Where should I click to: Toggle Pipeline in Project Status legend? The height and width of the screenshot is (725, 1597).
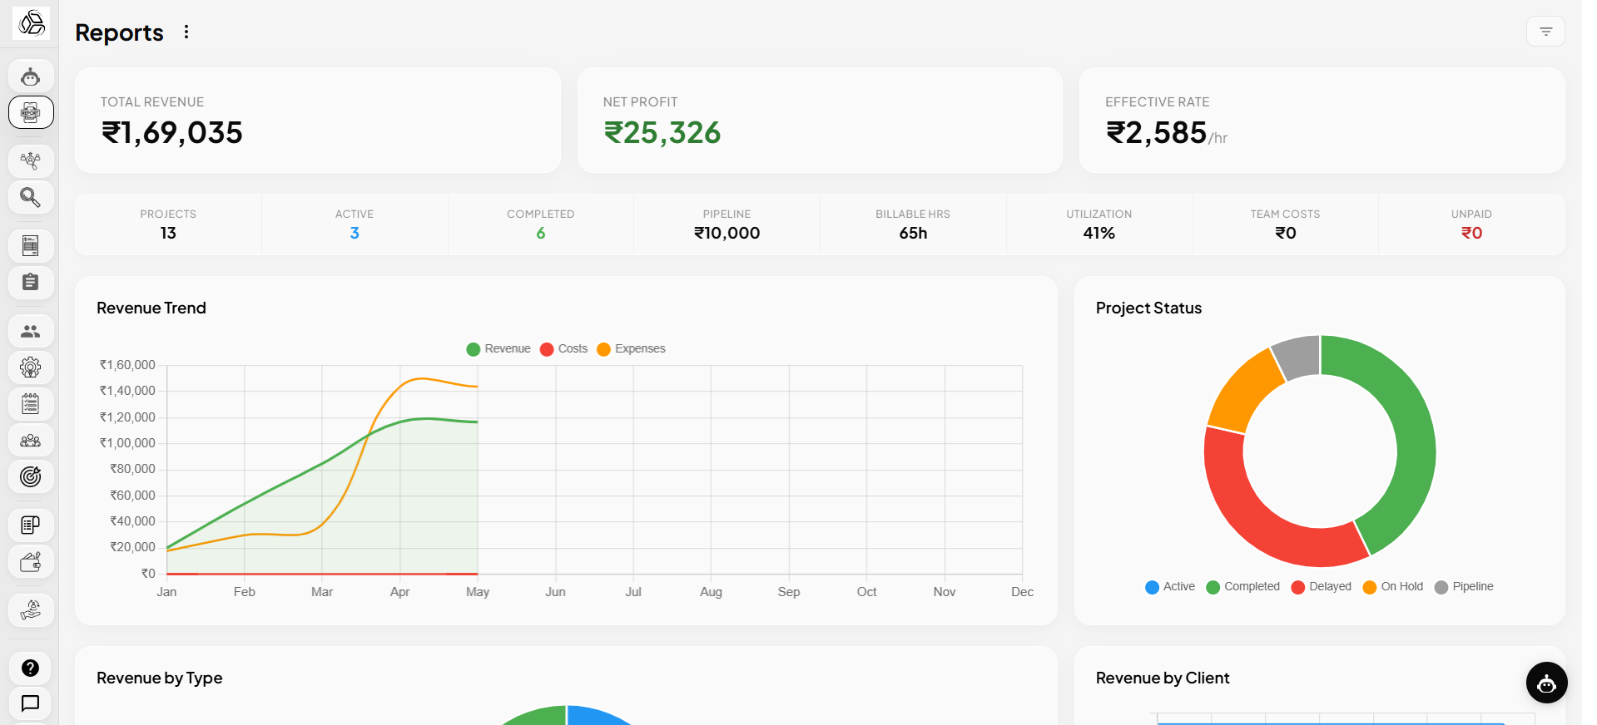(1464, 587)
